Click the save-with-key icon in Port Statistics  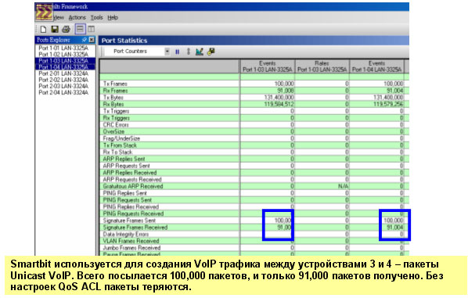pos(211,52)
